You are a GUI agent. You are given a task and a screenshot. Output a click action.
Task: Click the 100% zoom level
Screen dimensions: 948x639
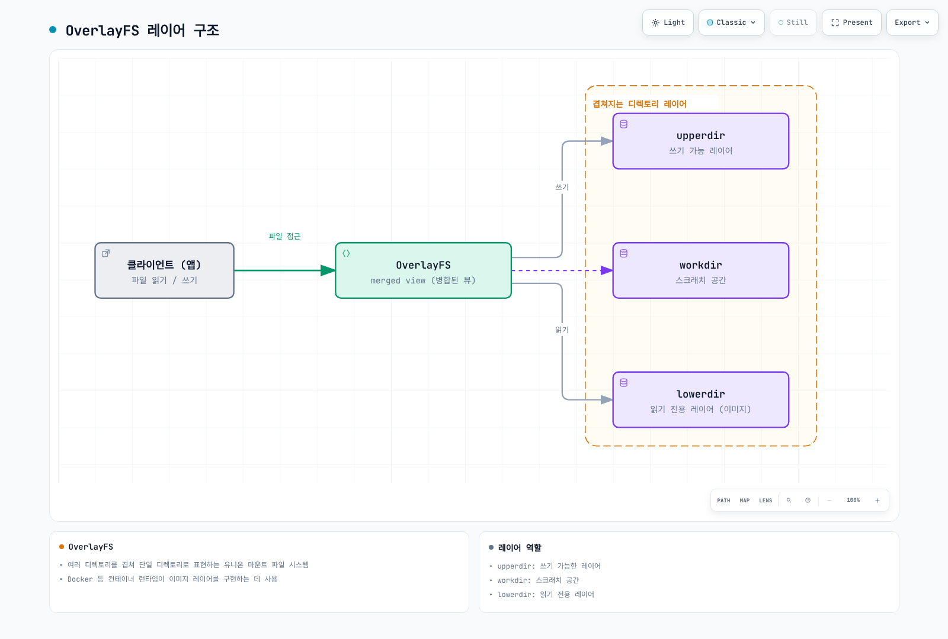click(853, 501)
